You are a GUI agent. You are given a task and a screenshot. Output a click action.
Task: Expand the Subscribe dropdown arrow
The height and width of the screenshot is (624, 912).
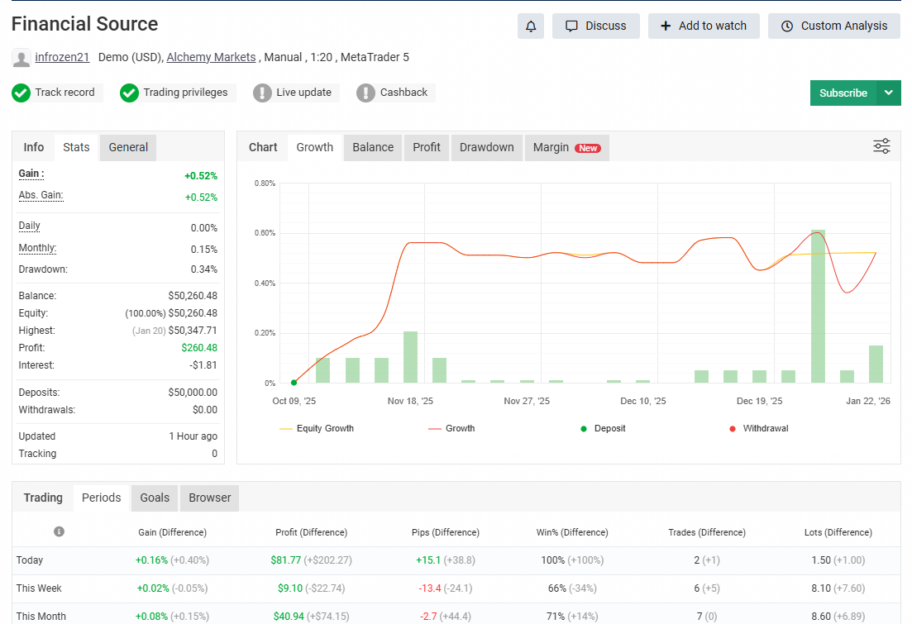pyautogui.click(x=889, y=93)
